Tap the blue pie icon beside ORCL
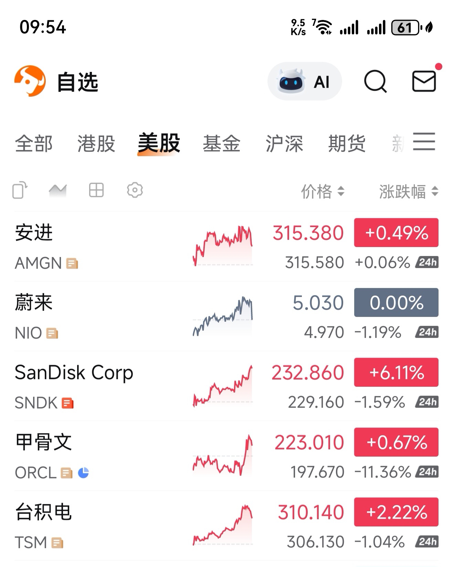453x567 pixels. (x=83, y=473)
